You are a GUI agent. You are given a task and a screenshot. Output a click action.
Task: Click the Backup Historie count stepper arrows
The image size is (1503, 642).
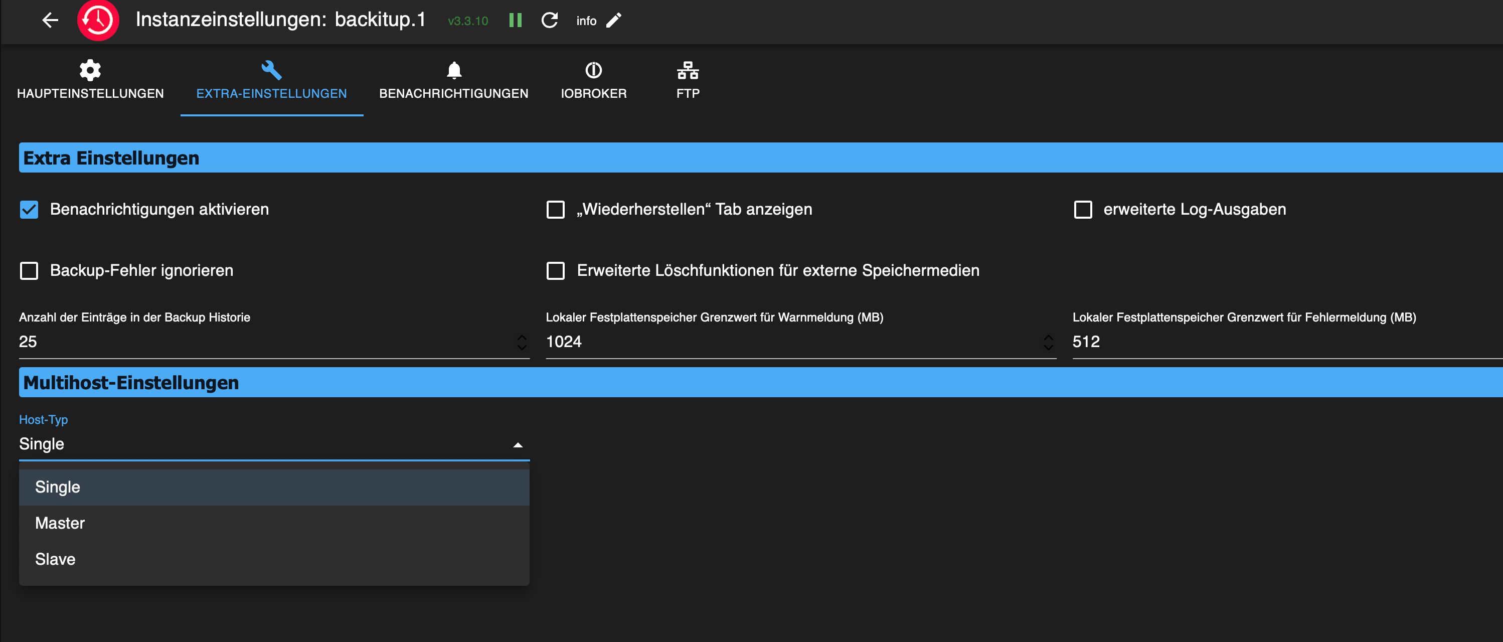(521, 342)
